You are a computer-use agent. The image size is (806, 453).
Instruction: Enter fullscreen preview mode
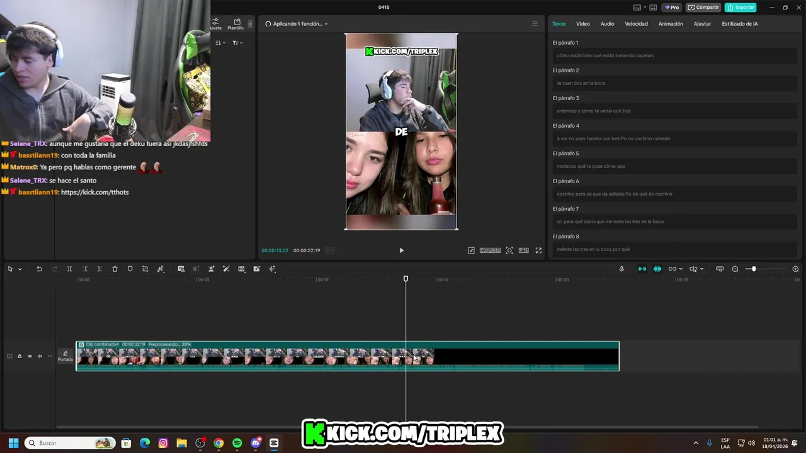click(x=538, y=250)
